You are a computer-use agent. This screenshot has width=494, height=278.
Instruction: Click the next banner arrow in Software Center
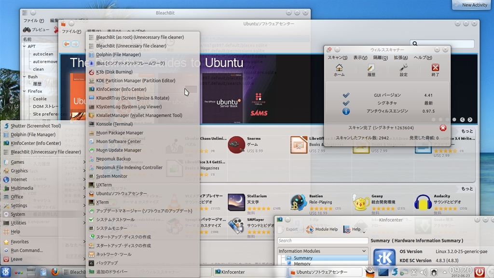tap(470, 120)
